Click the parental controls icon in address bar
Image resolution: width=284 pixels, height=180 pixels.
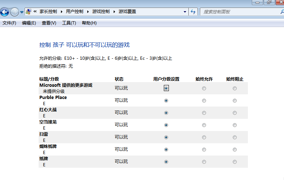click(x=28, y=12)
